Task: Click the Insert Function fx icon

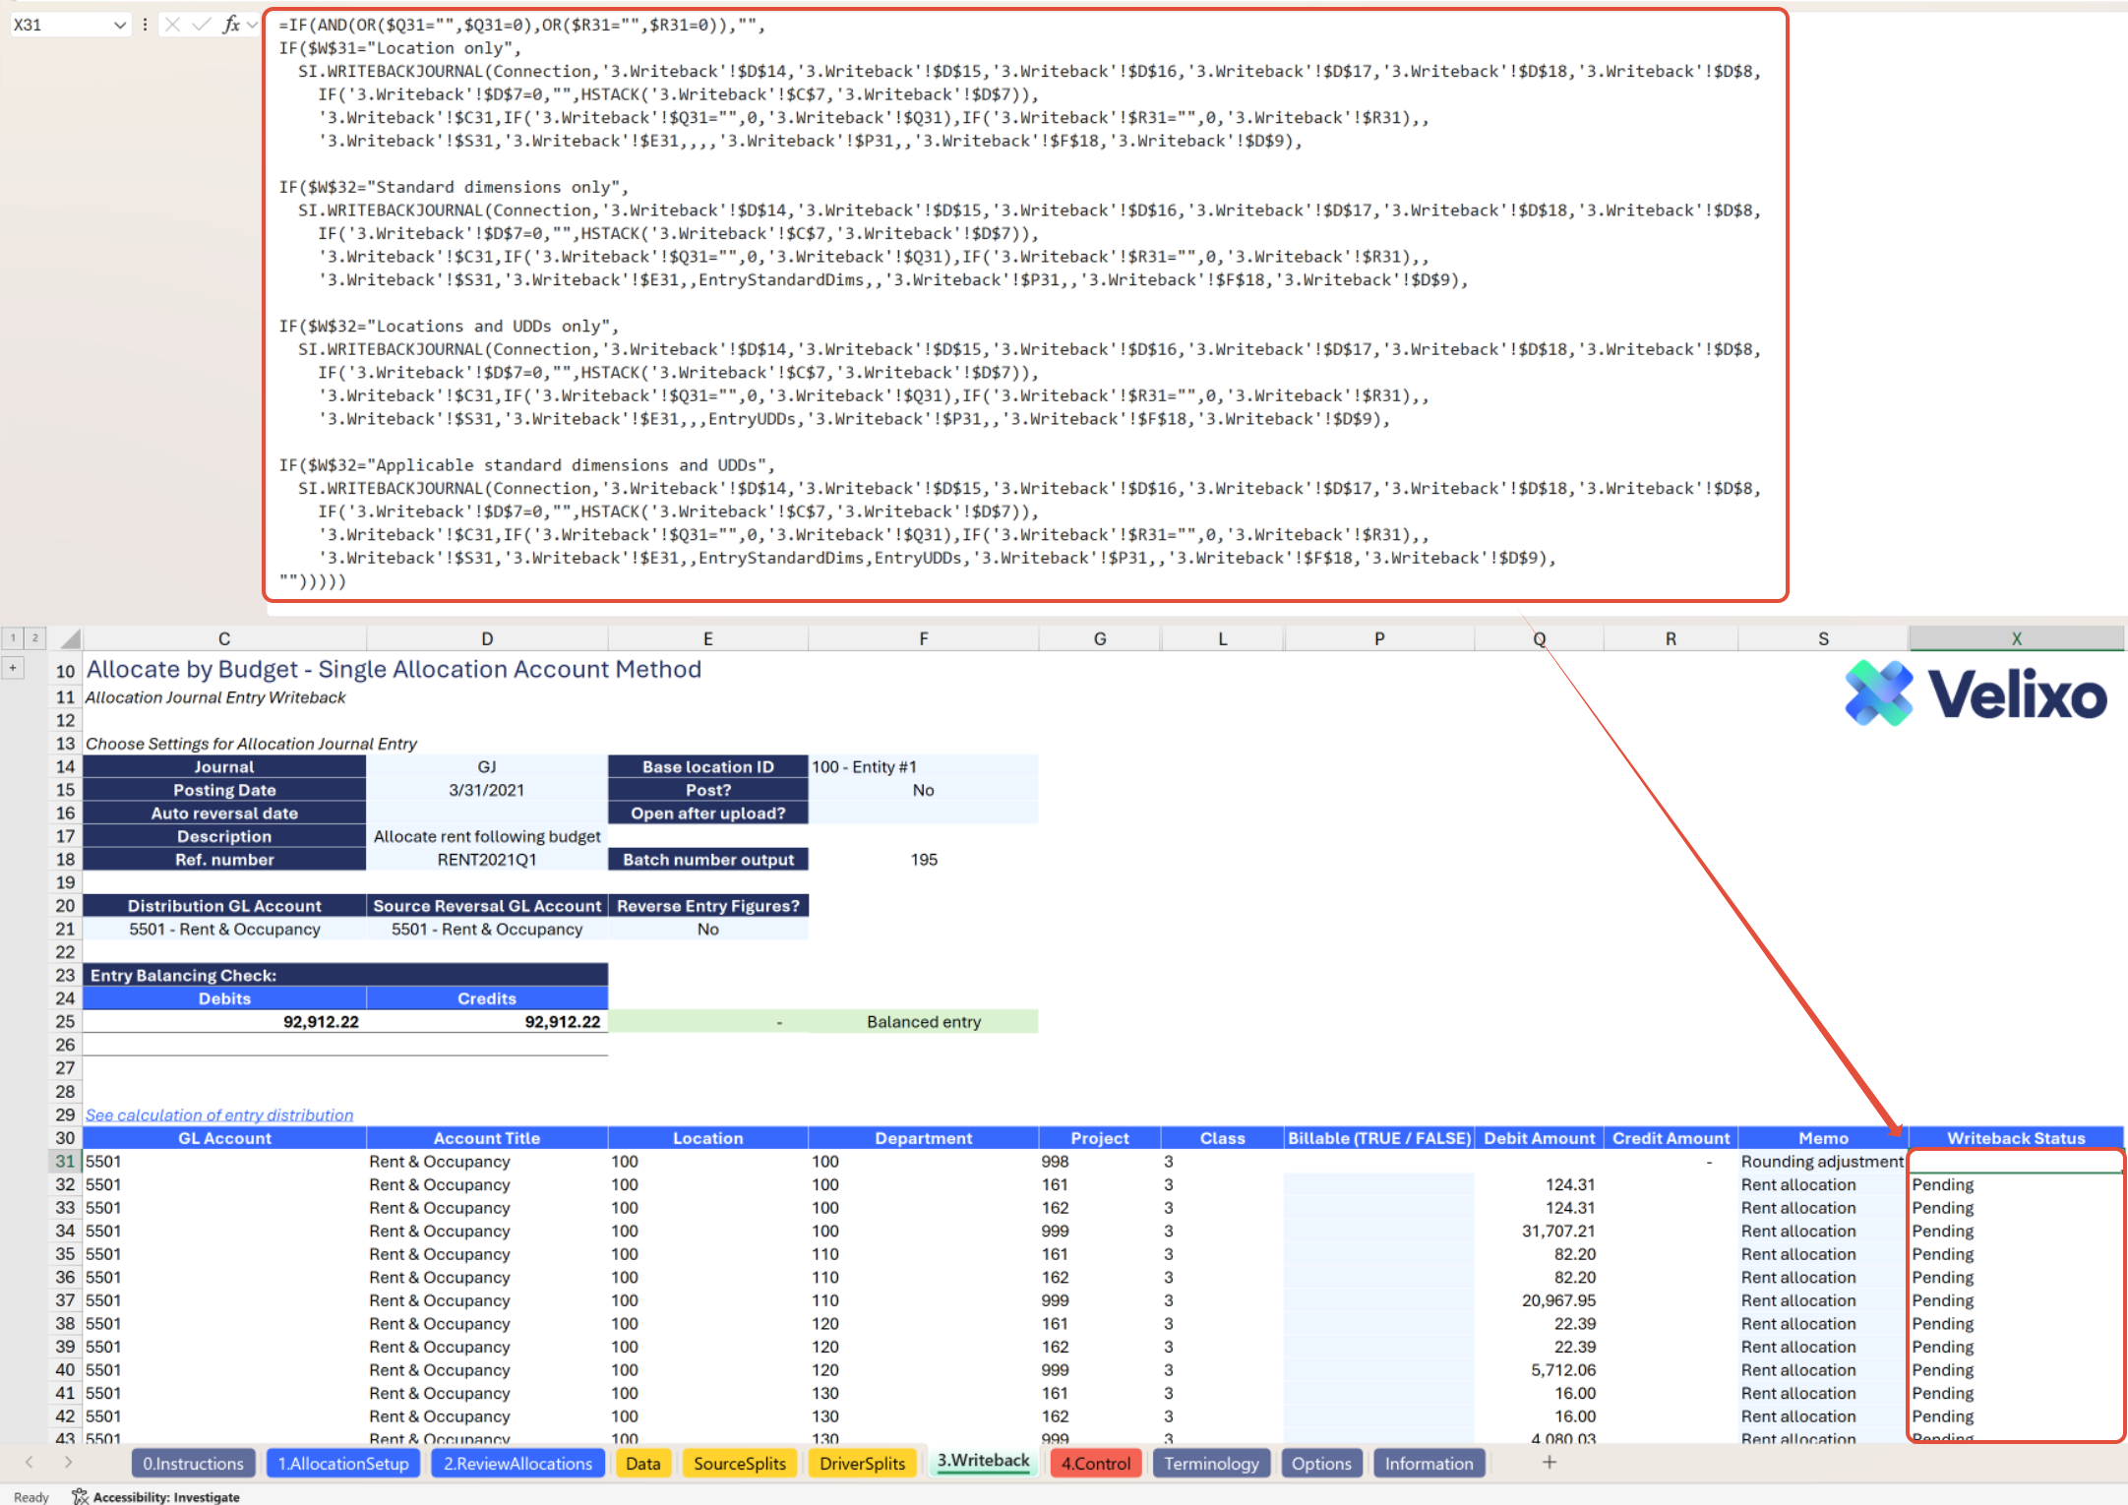Action: 231,25
